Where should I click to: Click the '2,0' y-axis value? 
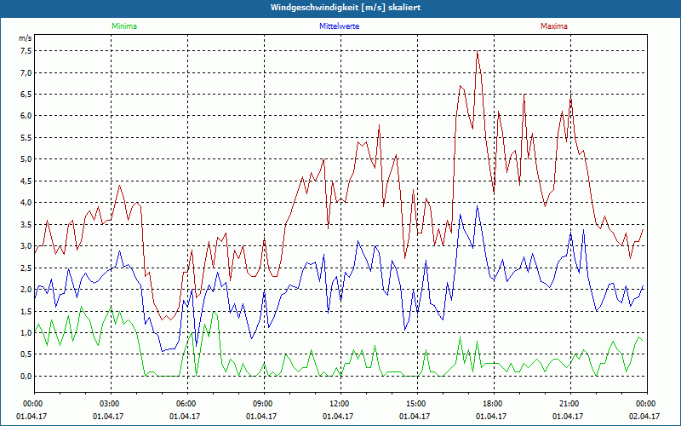[26, 290]
